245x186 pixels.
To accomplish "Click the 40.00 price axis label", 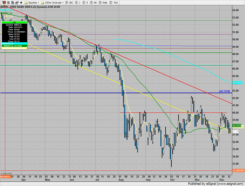I will point(236,113).
